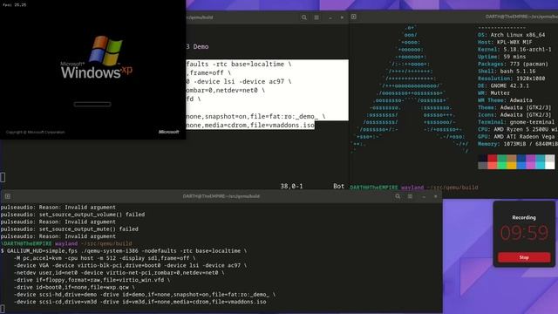The width and height of the screenshot is (558, 314).
Task: Click bottom terminal title DARTH@TheEMPIRE
Action: point(221,196)
